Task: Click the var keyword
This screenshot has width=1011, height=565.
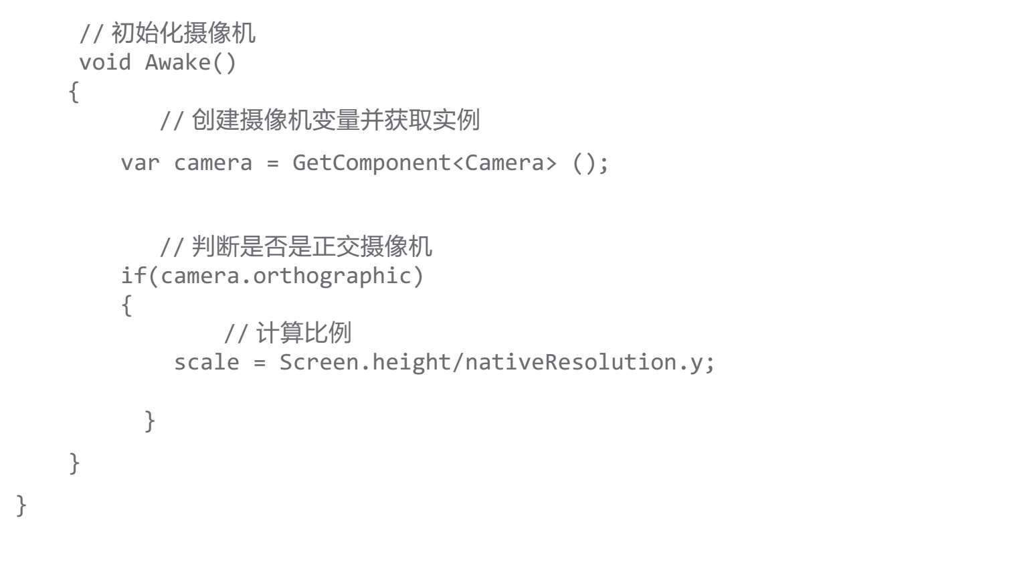Action: pyautogui.click(x=140, y=163)
